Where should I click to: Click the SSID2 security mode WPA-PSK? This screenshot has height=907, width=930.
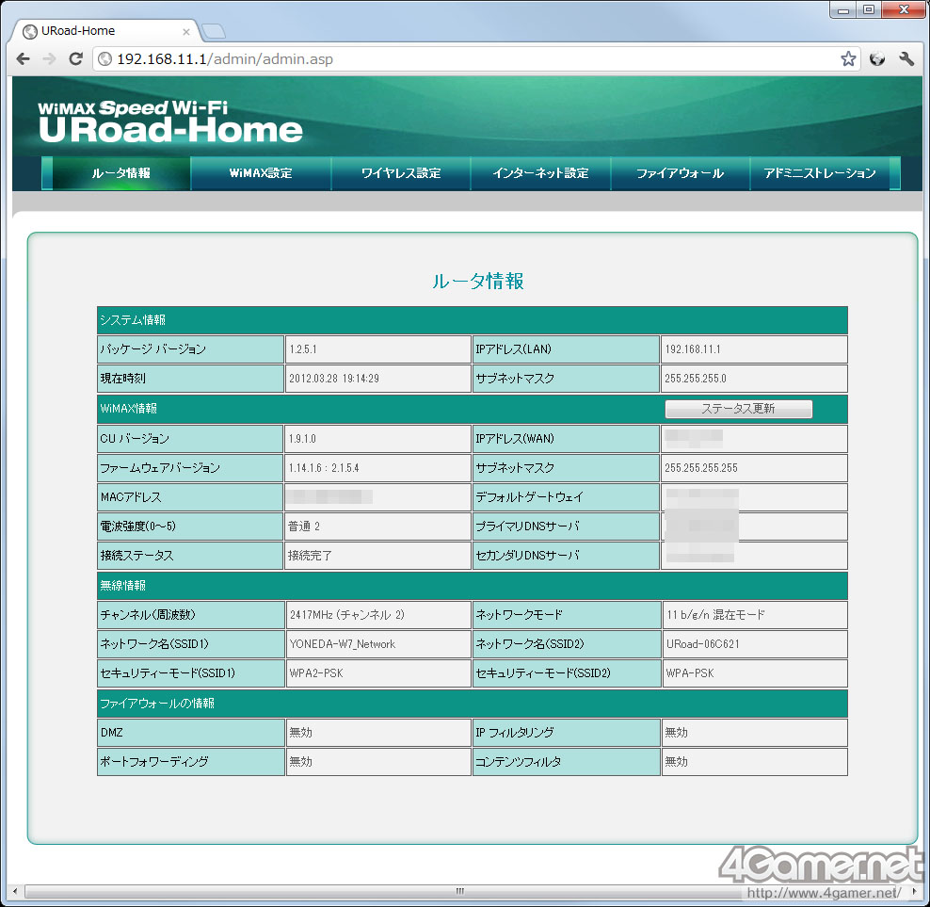(x=690, y=673)
